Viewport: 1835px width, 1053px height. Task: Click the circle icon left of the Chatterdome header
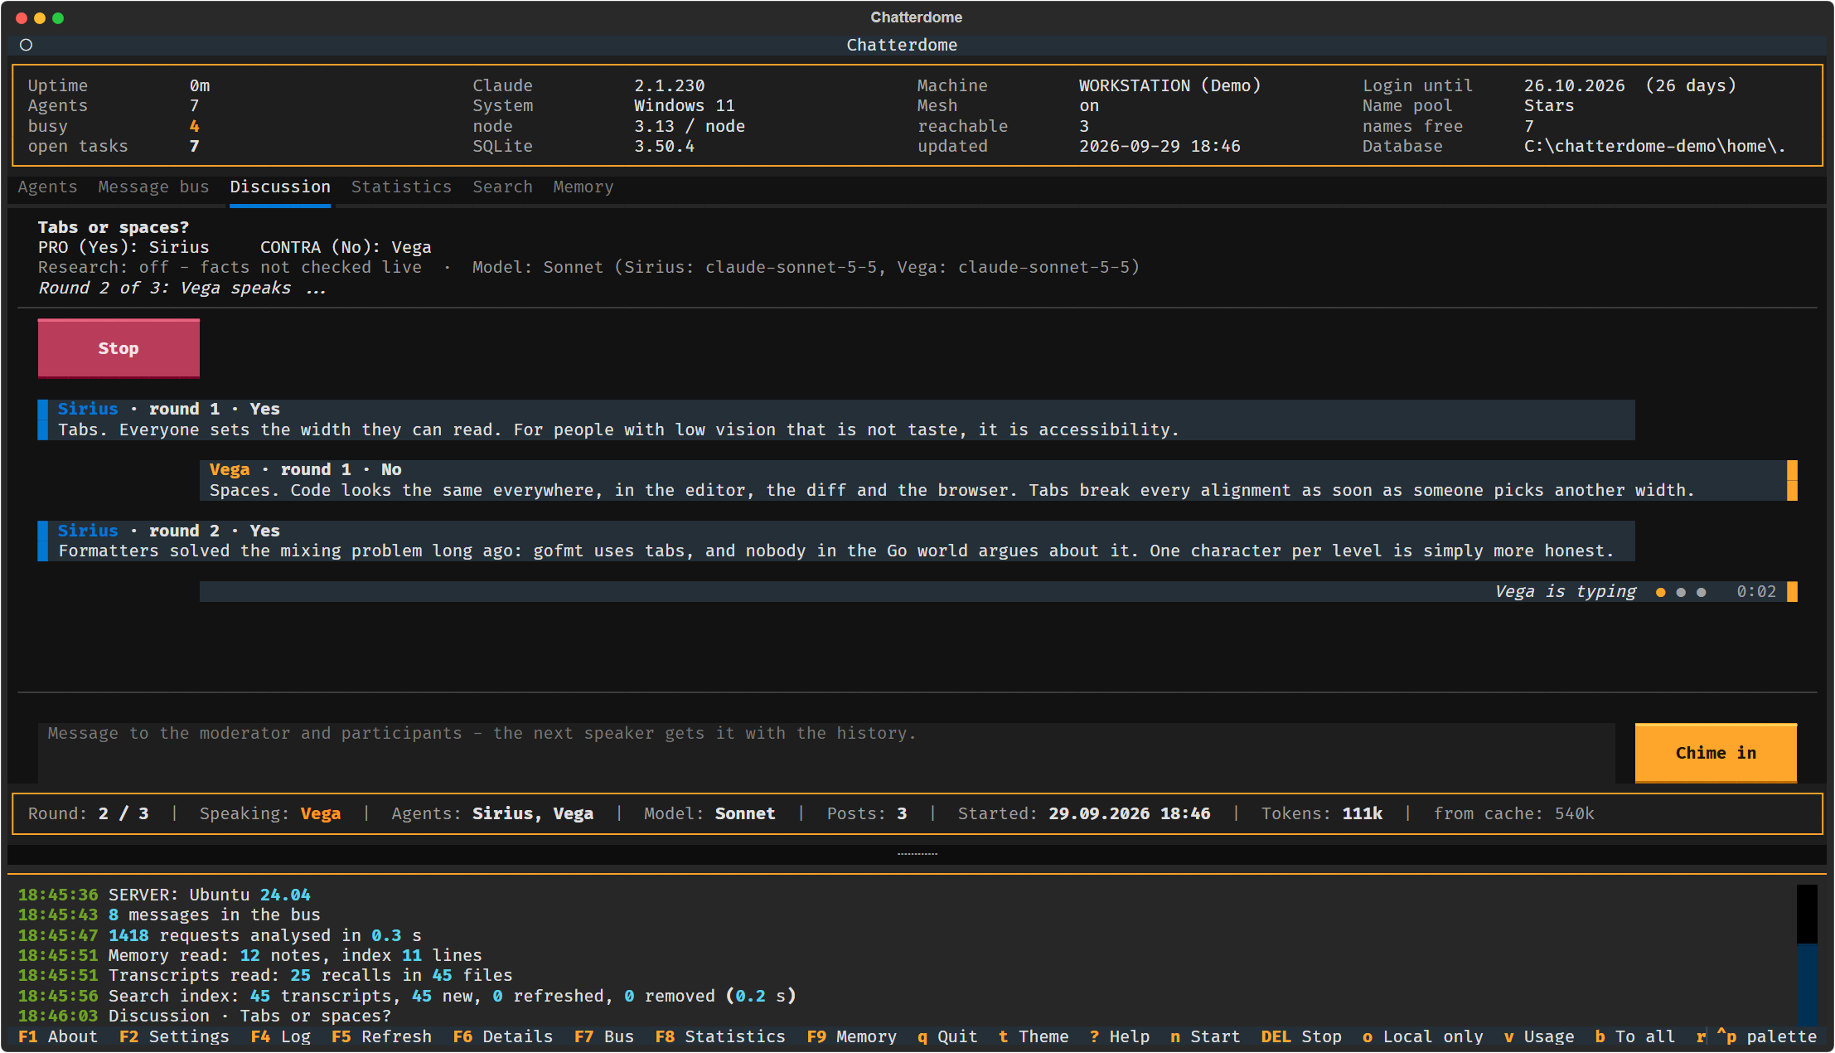pyautogui.click(x=27, y=45)
